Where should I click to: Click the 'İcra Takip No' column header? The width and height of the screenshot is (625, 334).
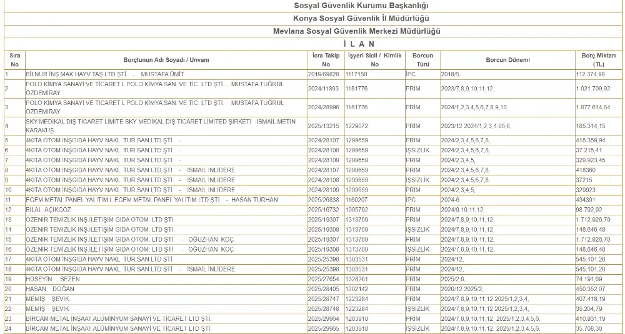(325, 59)
